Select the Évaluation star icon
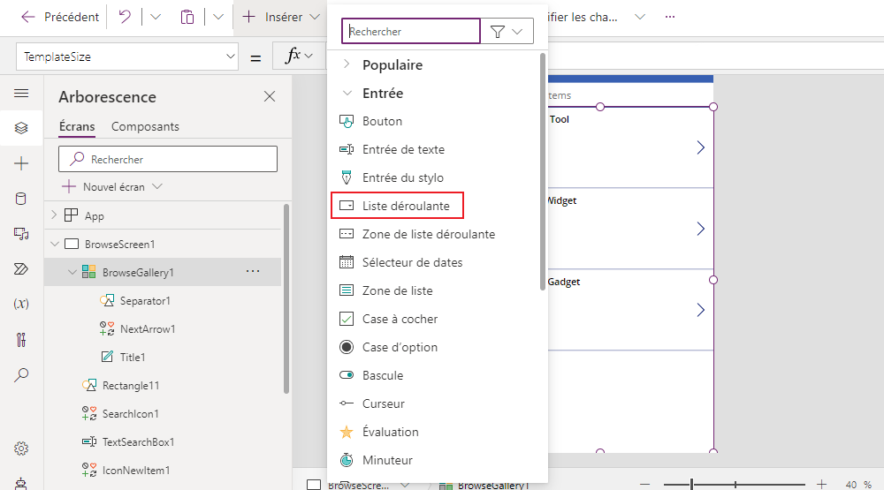Screen dimensions: 884x490 347,432
